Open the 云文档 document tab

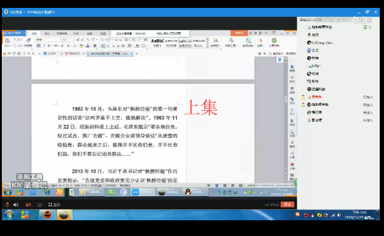pos(51,54)
